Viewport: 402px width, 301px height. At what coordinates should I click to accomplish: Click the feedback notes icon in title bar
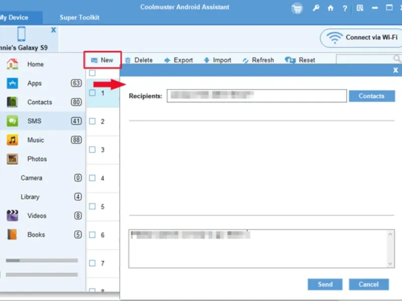(x=360, y=8)
